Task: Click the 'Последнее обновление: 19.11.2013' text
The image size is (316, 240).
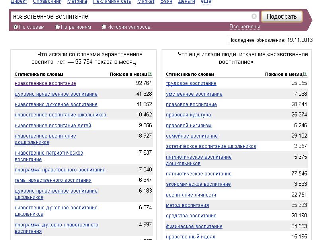Action: (271, 40)
